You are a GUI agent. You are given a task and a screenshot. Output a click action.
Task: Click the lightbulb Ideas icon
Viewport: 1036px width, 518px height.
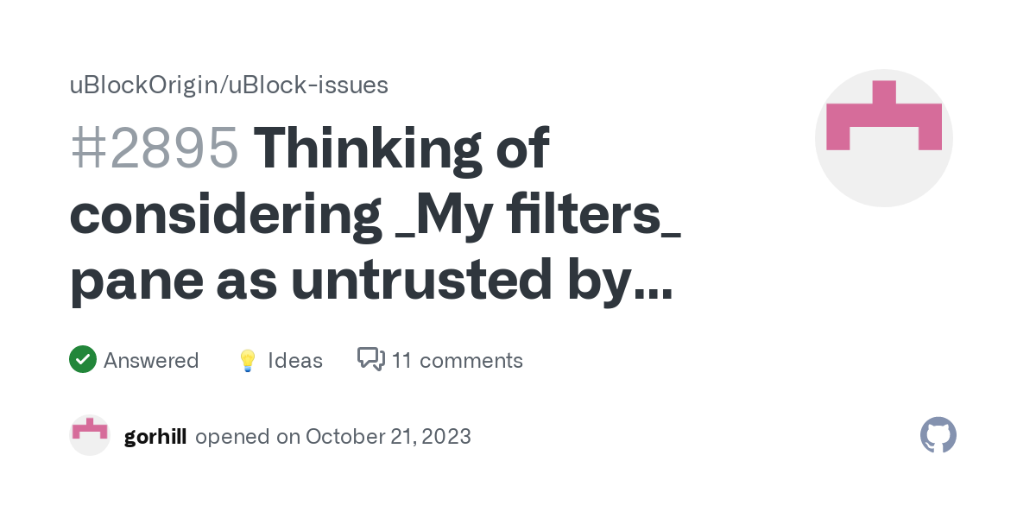pos(248,360)
